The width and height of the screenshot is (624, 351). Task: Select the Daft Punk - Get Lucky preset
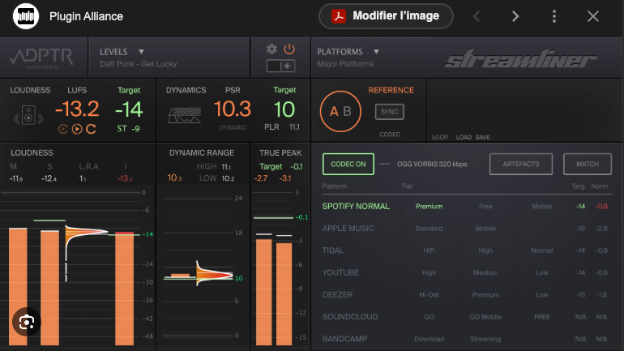(138, 64)
